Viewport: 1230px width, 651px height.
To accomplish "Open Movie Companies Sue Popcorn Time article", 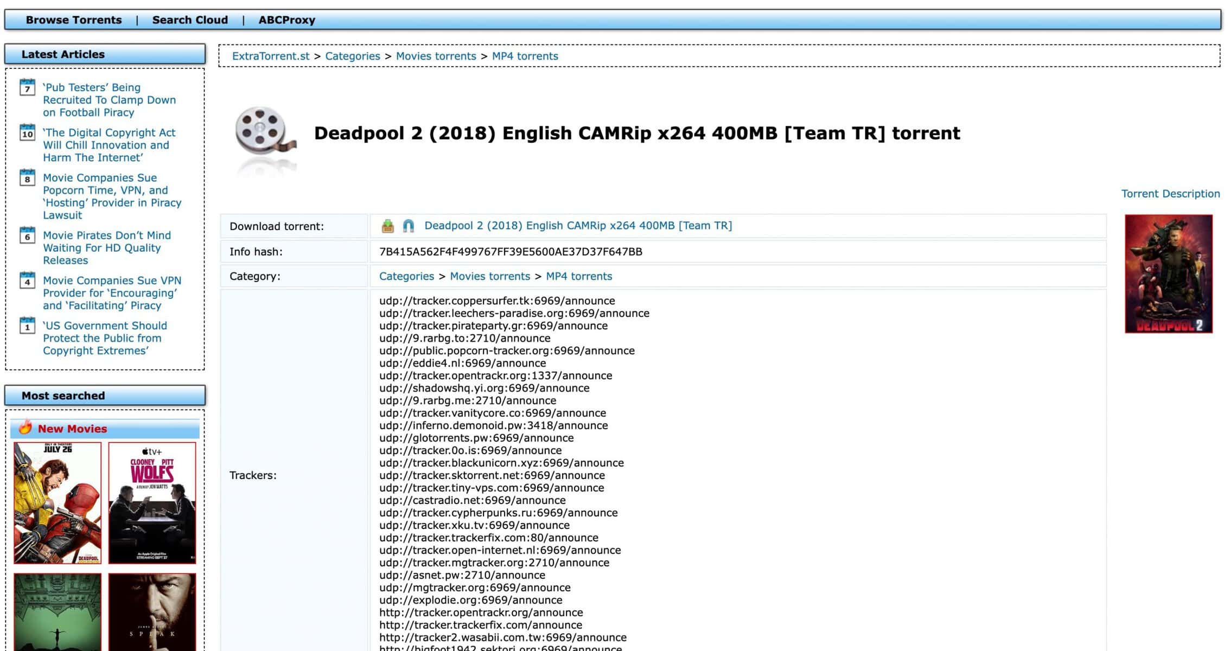I will click(112, 196).
